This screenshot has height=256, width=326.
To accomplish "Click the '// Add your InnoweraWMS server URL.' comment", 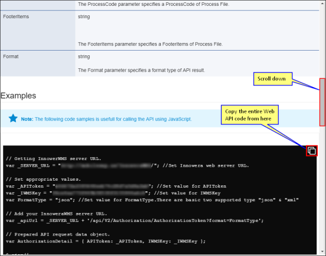I will (x=57, y=214).
